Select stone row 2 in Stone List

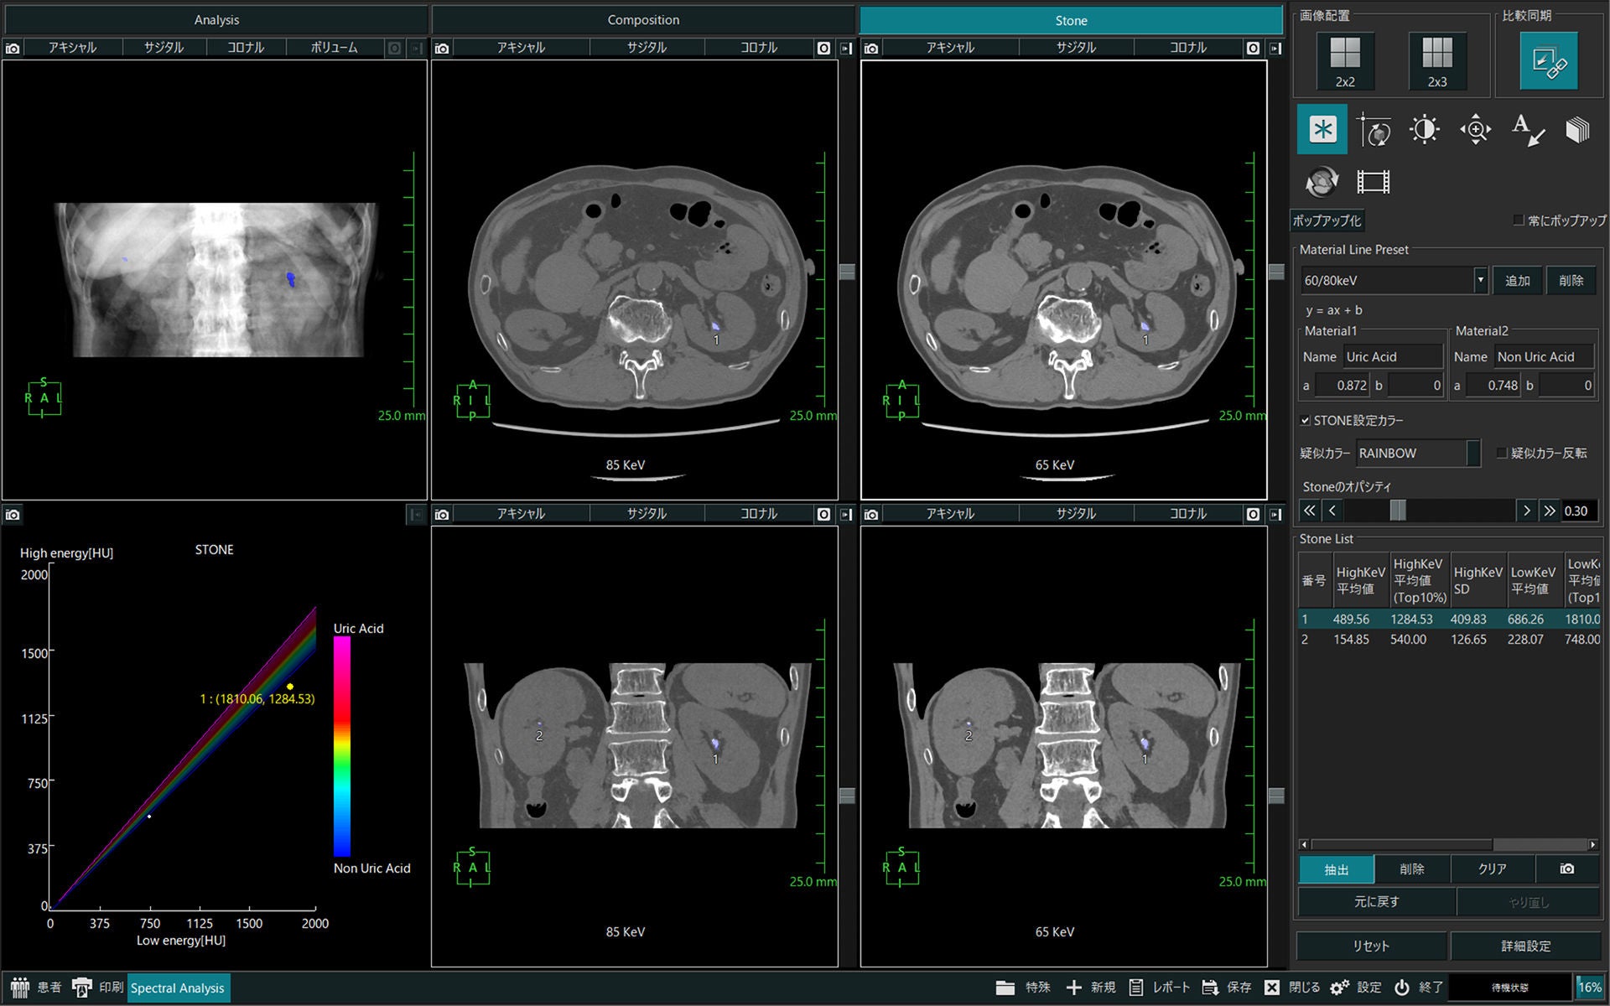(1449, 639)
